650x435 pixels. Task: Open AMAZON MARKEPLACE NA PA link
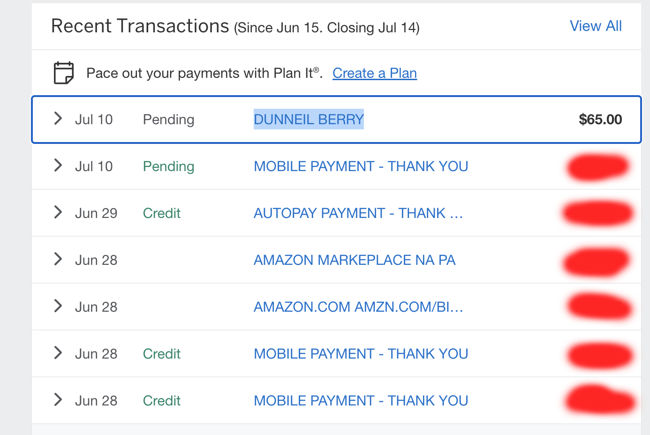pyautogui.click(x=355, y=260)
